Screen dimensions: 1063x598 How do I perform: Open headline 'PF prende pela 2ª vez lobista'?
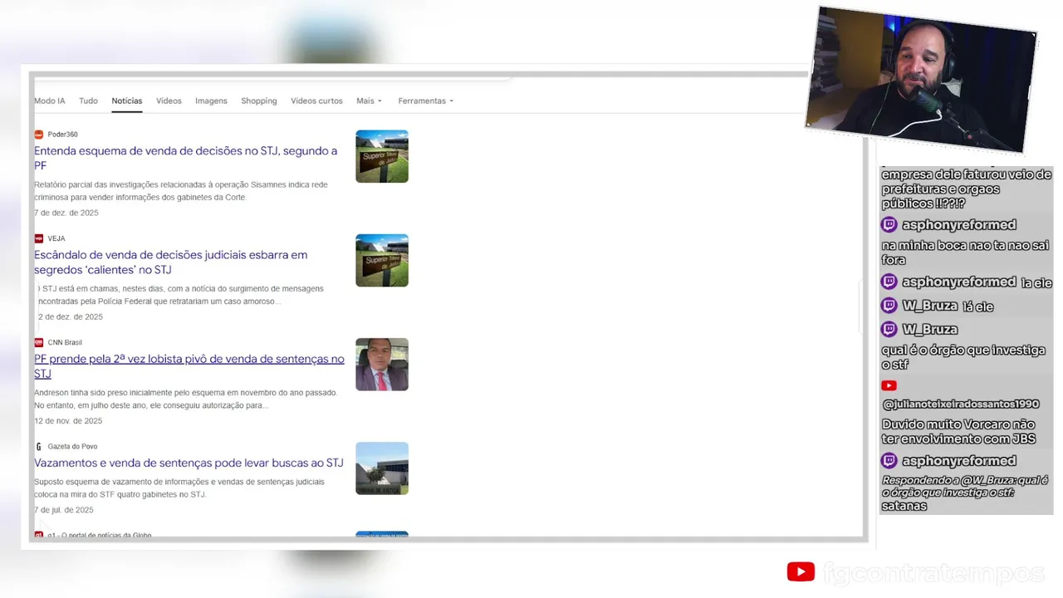coord(189,365)
